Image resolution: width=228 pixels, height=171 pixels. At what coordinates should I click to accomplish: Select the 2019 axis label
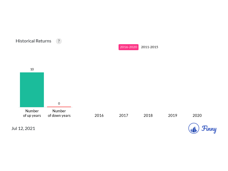[x=173, y=115]
